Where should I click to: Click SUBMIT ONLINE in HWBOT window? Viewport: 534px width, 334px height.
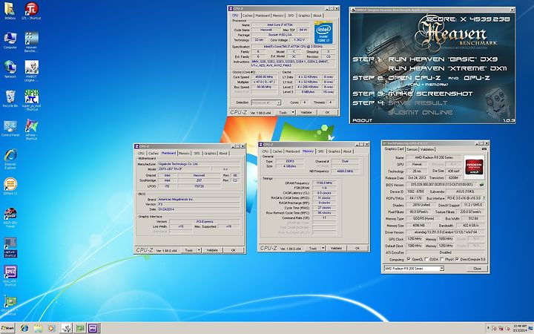click(421, 112)
